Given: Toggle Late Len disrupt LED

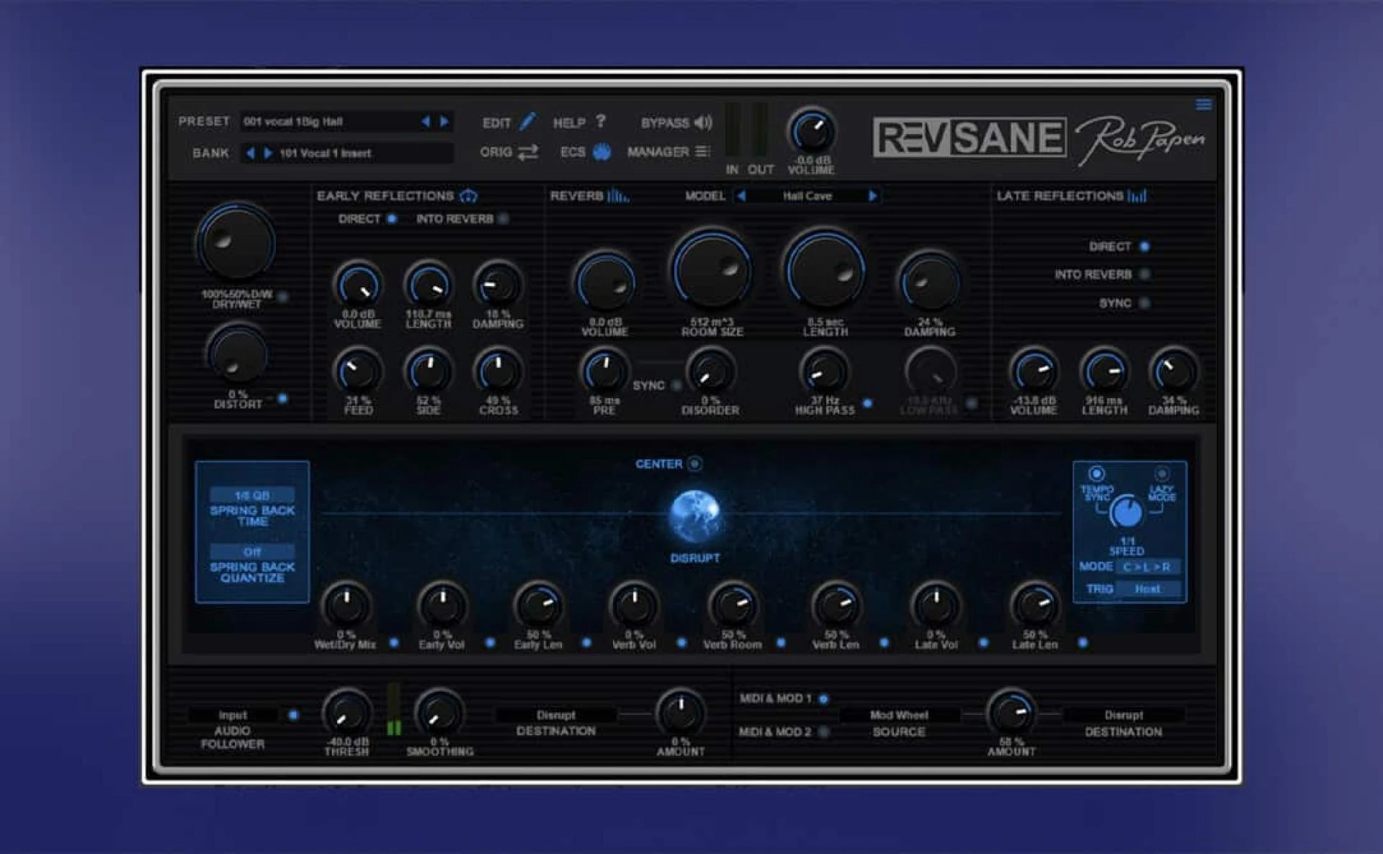Looking at the screenshot, I should coord(1083,642).
